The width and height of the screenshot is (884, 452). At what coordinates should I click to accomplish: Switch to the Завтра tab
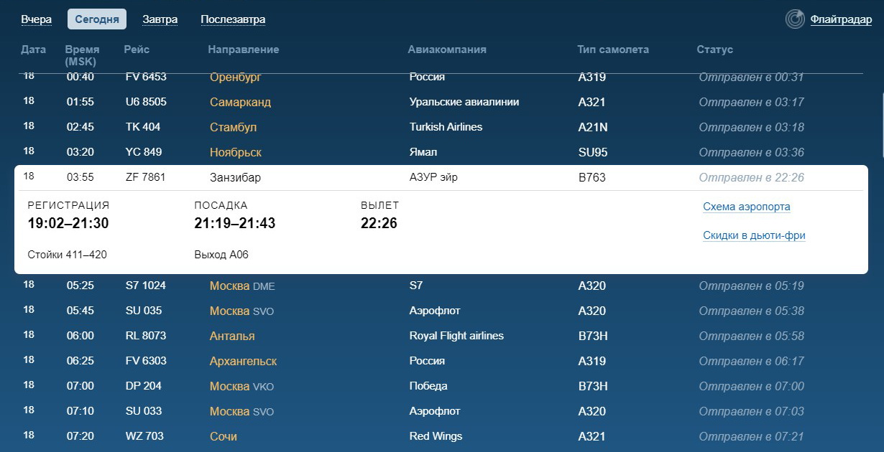(x=160, y=19)
